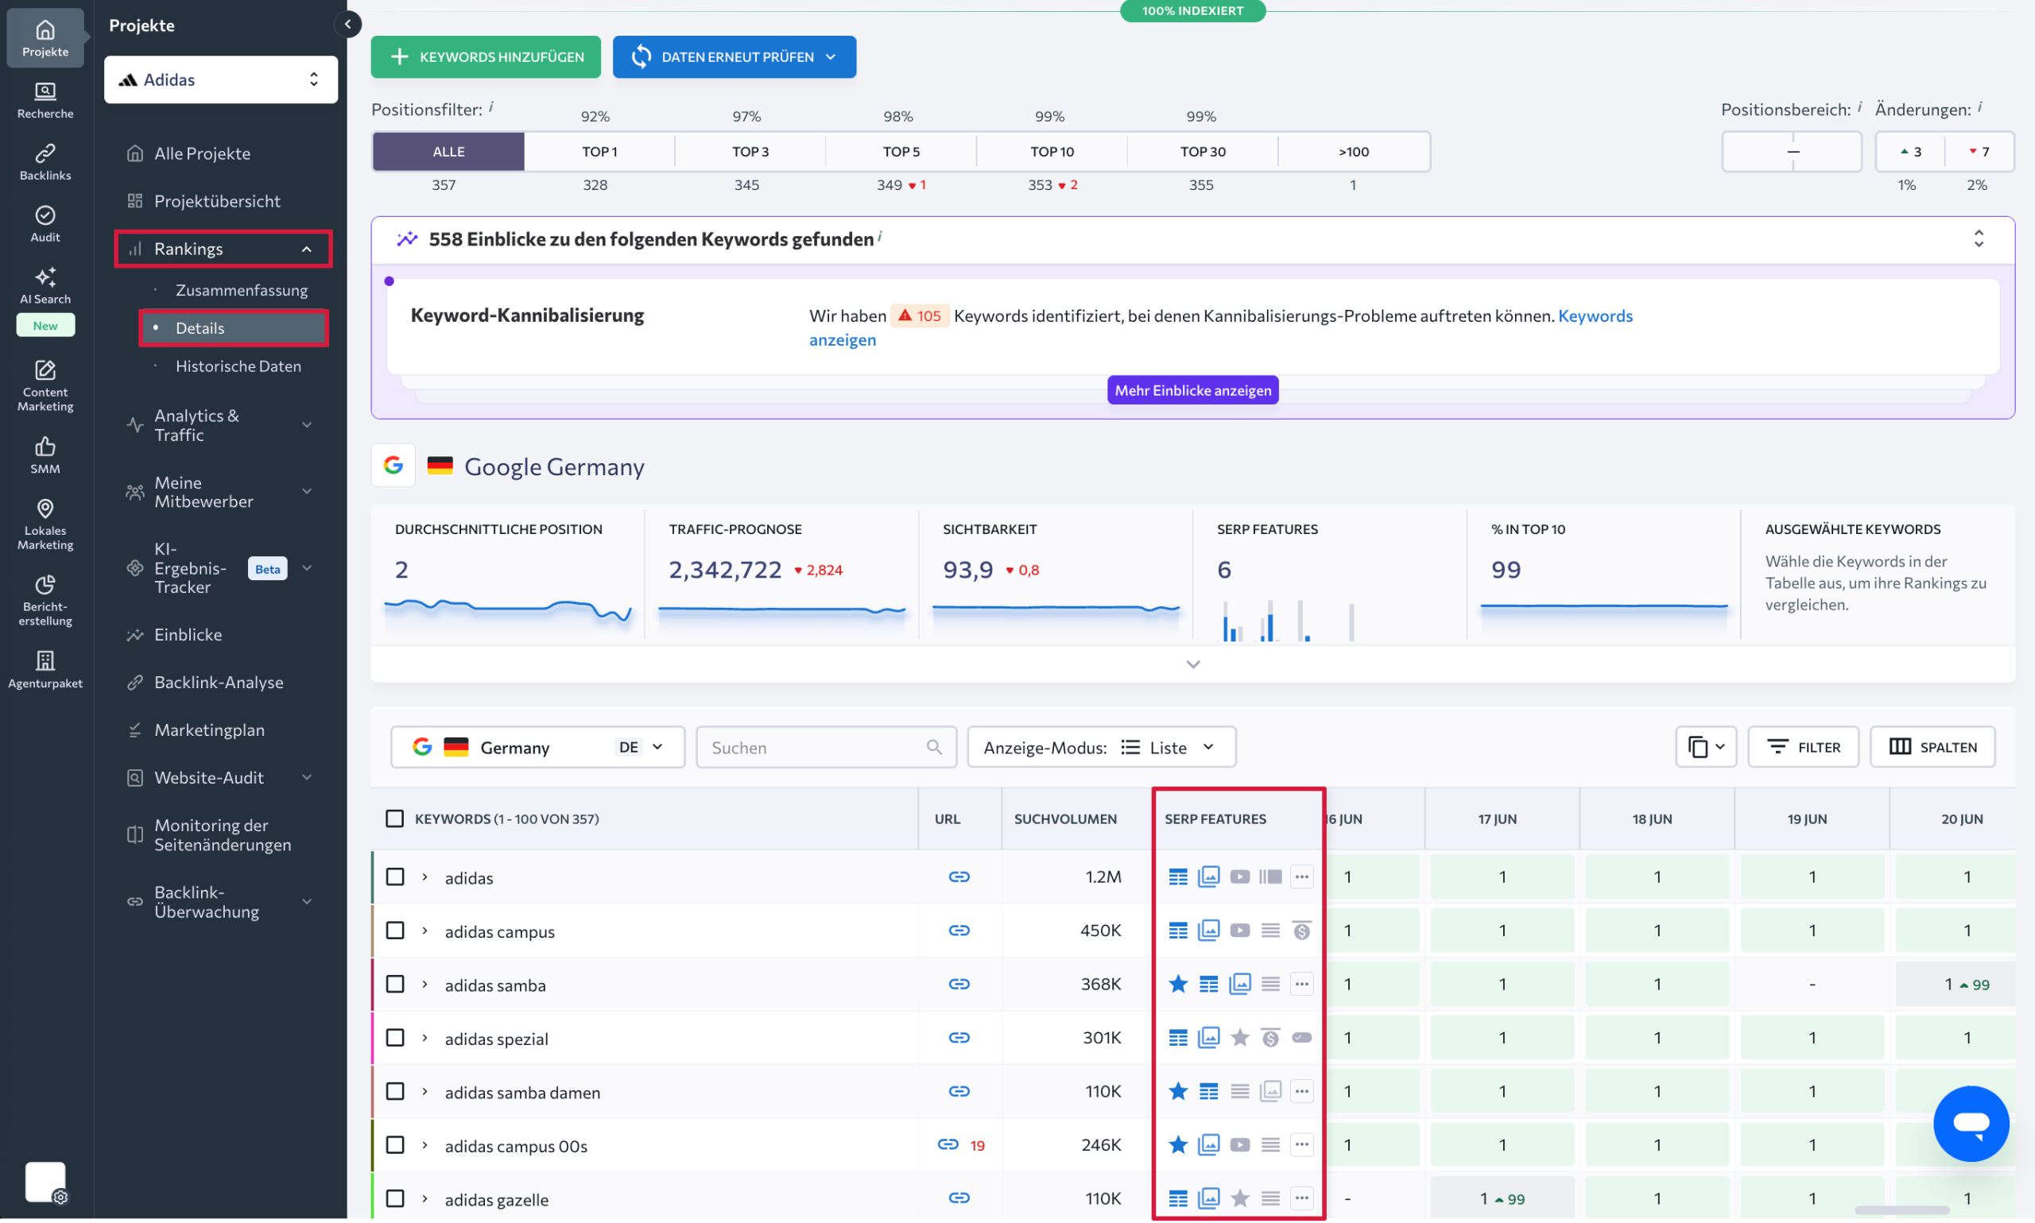This screenshot has height=1223, width=2035.
Task: Open the Adidas project selector dropdown
Action: click(x=221, y=79)
